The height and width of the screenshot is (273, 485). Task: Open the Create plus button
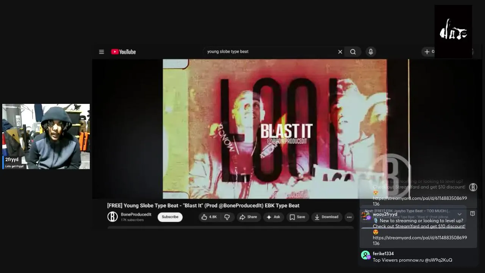429,52
